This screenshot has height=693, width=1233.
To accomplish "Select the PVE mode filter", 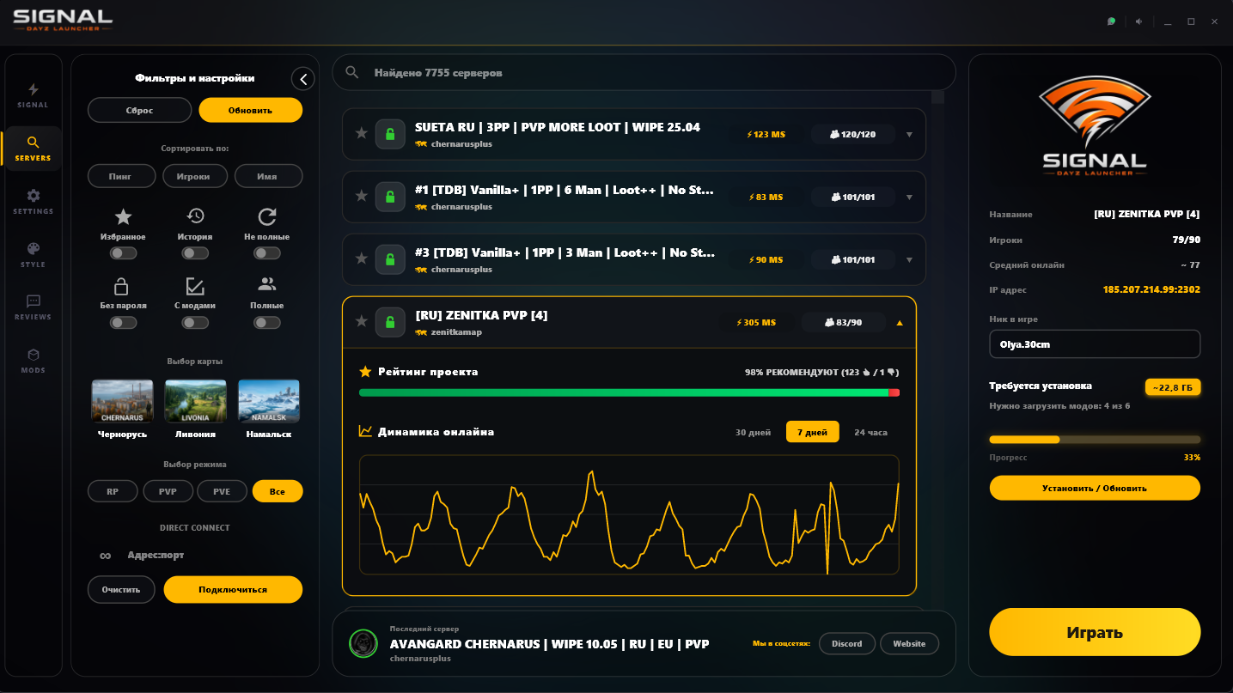I will tap(222, 491).
